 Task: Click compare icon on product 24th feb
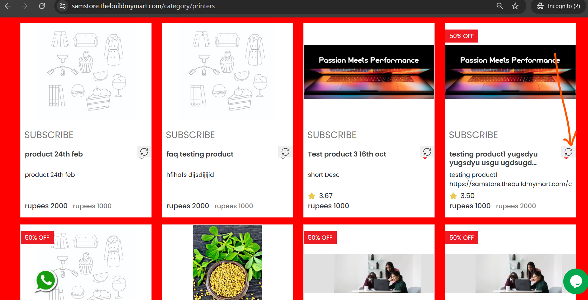click(144, 152)
